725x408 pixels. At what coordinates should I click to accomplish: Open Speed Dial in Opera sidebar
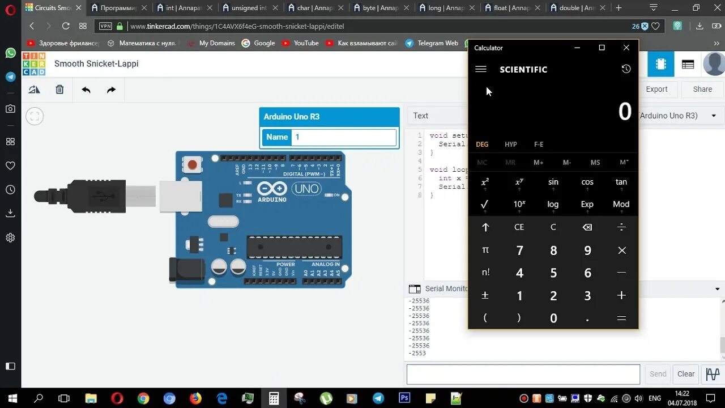10,142
